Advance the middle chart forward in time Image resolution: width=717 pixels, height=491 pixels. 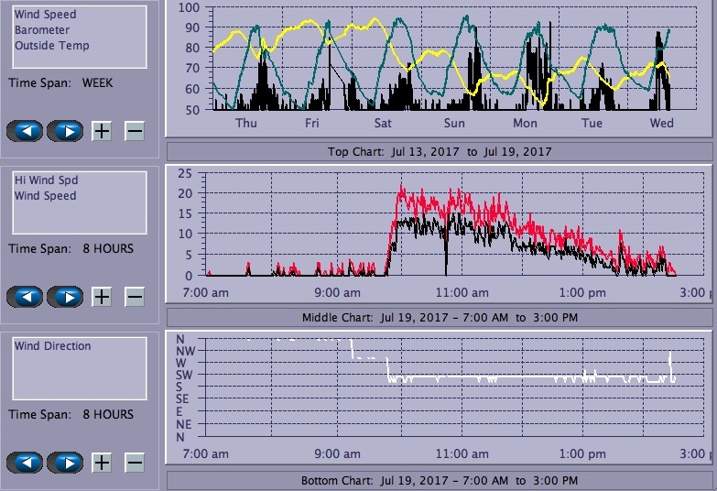[x=65, y=297]
